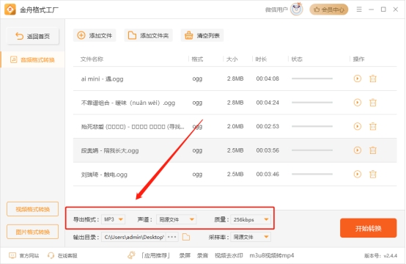
Task: Click the 大小 column header
Action: tap(232, 59)
